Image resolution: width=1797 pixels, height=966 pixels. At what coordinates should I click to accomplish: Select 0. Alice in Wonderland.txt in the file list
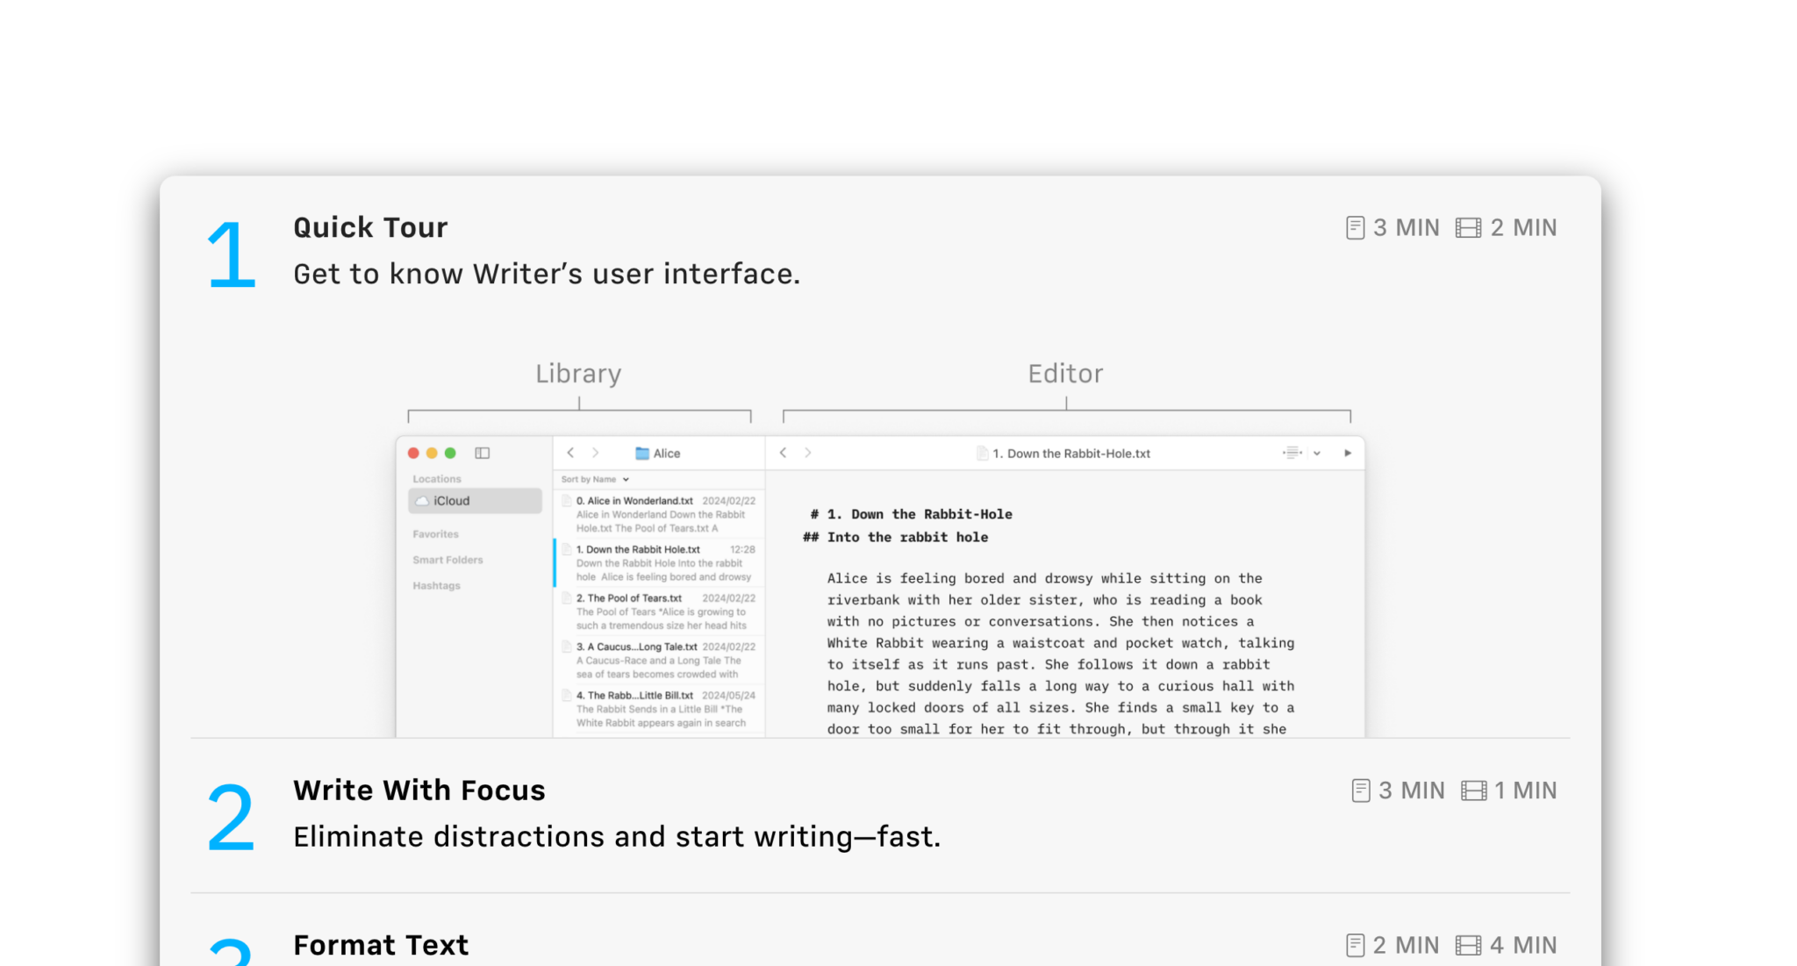click(634, 500)
